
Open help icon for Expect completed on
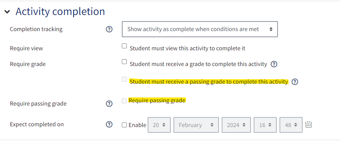click(x=109, y=124)
